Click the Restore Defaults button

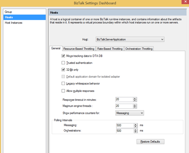point(150,141)
